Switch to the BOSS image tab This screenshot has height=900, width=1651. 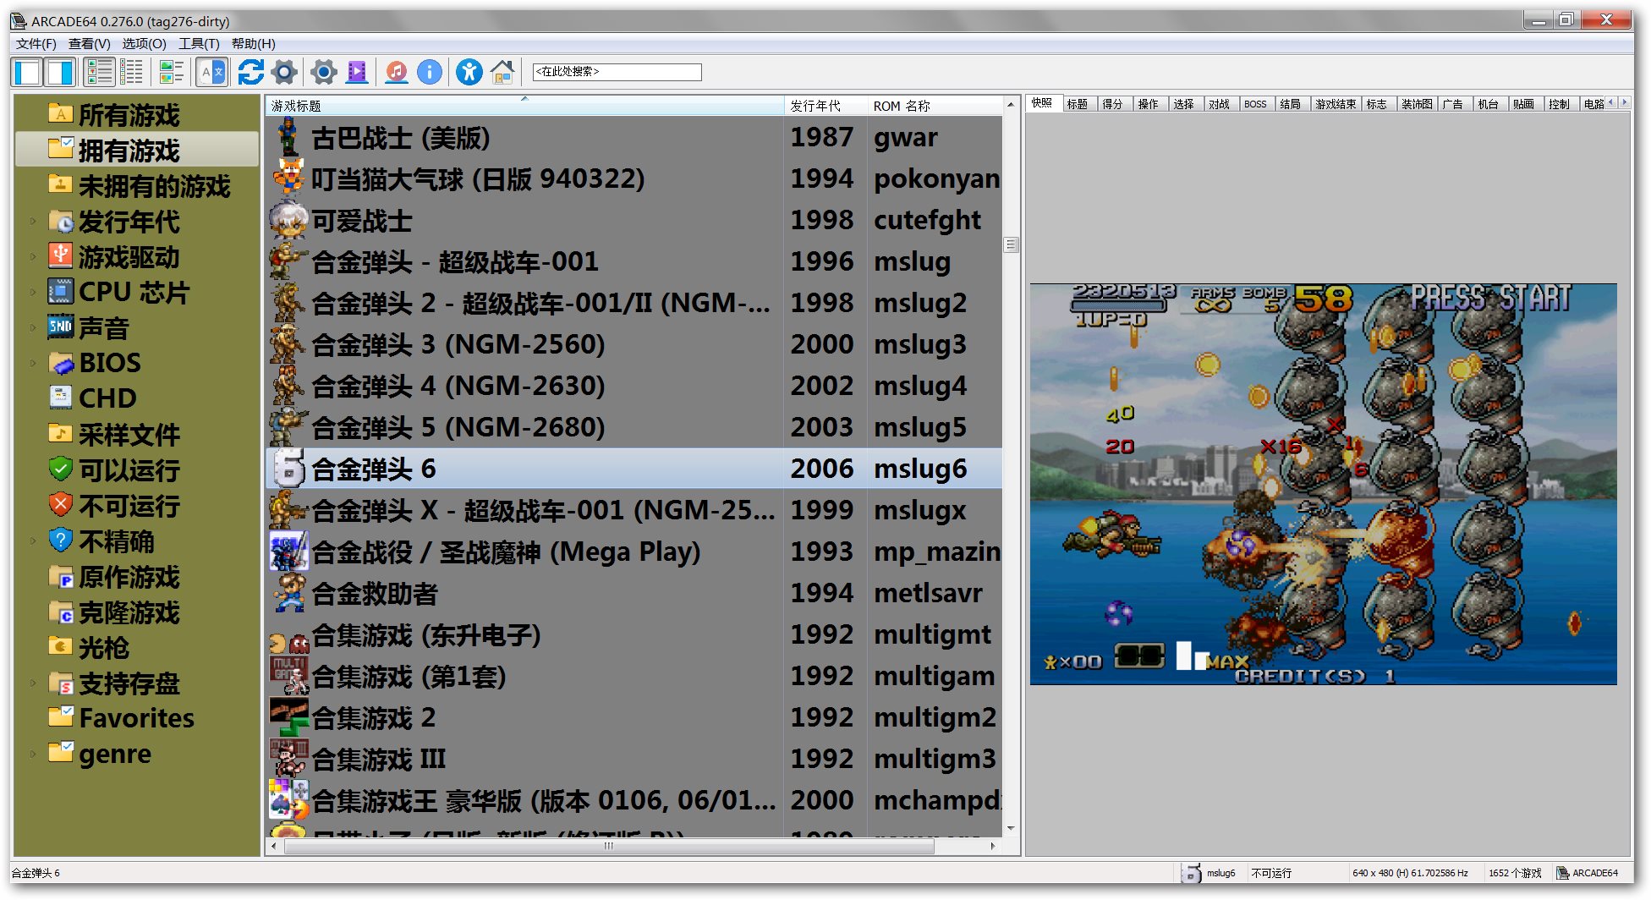pyautogui.click(x=1255, y=103)
